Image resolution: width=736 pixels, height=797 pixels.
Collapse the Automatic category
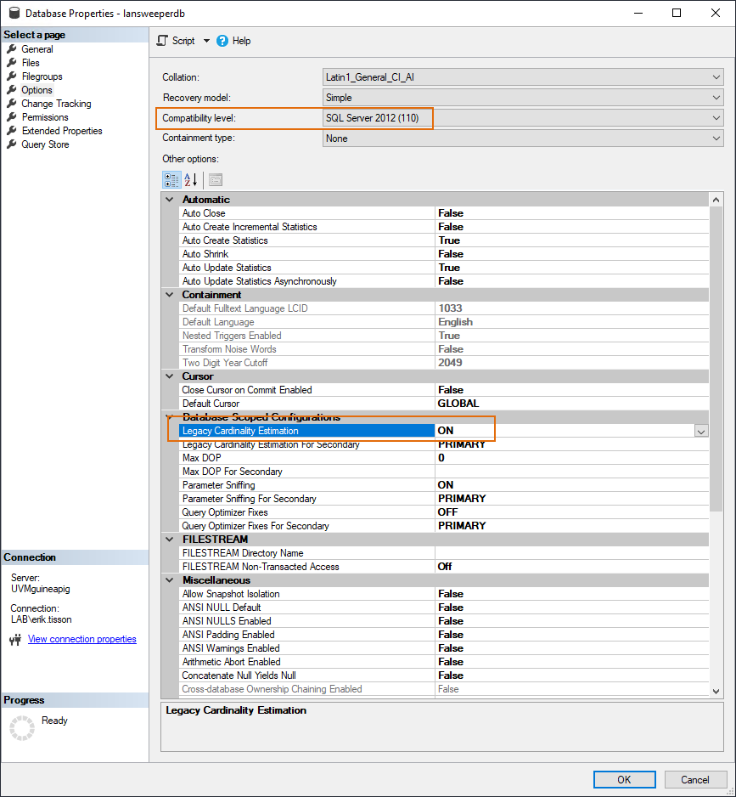pos(170,200)
